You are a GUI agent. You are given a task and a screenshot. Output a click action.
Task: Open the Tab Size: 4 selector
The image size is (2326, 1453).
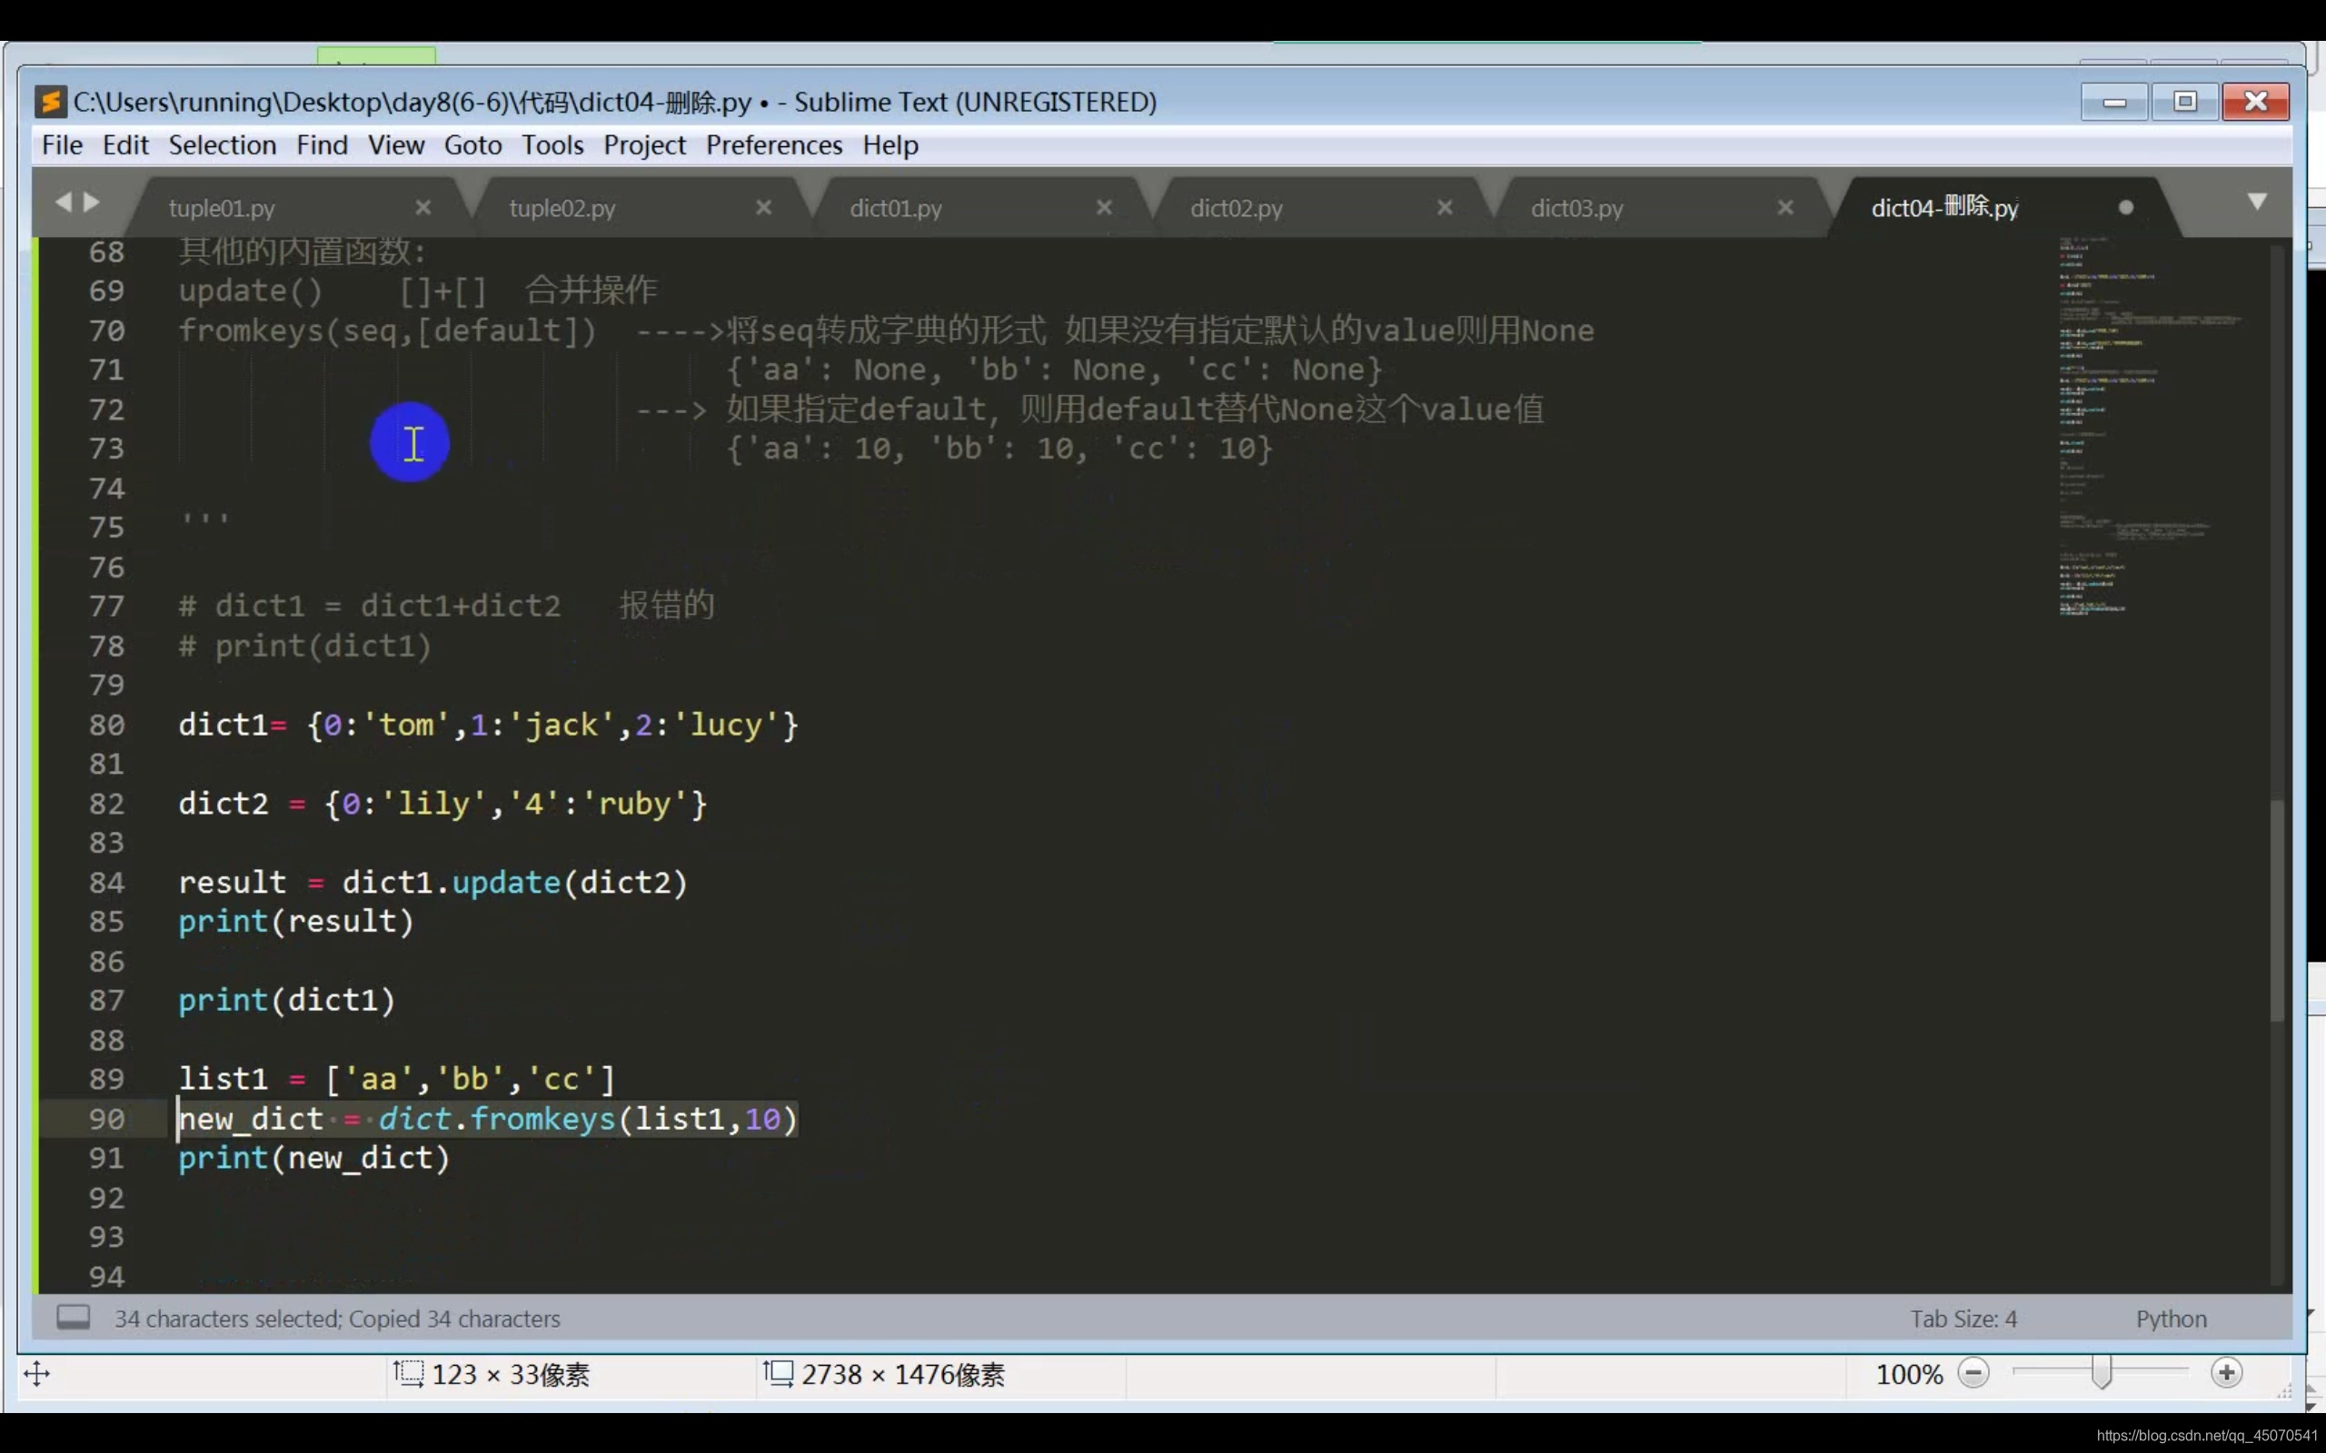pos(1963,1319)
